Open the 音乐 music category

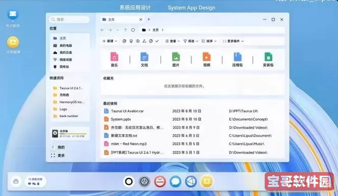pos(114,59)
